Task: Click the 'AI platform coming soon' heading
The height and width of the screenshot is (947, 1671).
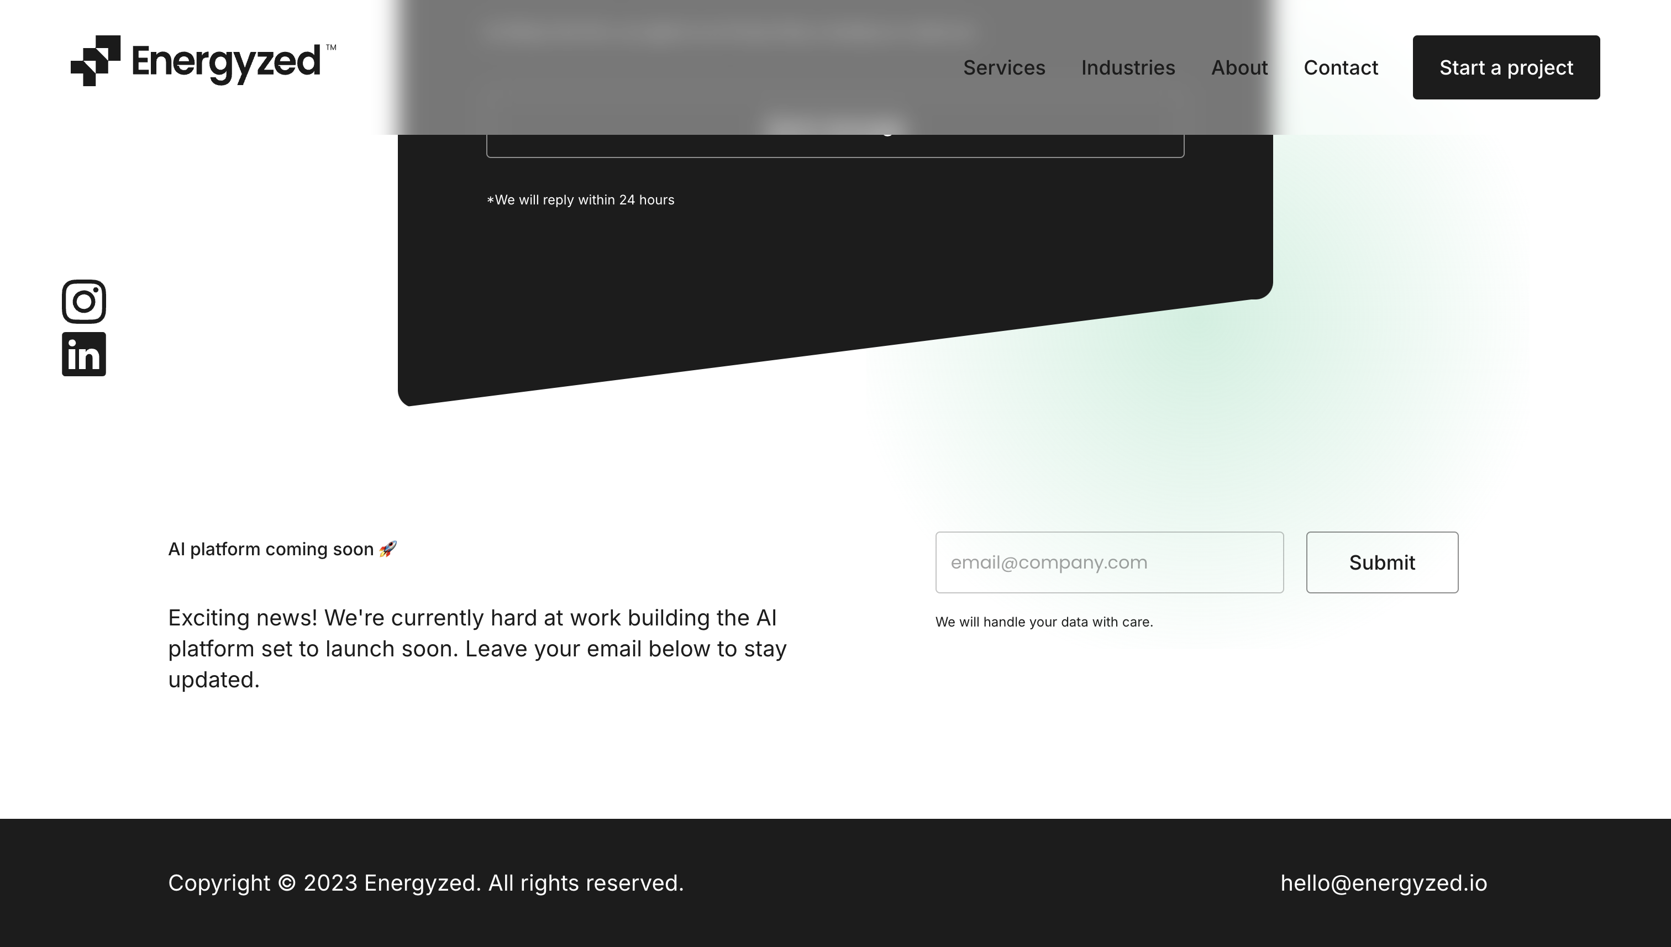Action: (x=271, y=549)
